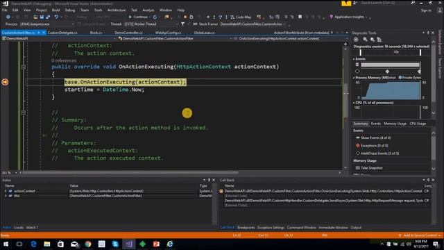This screenshot has width=444, height=250.
Task: Collapse the CPU graph section
Action: [354, 103]
